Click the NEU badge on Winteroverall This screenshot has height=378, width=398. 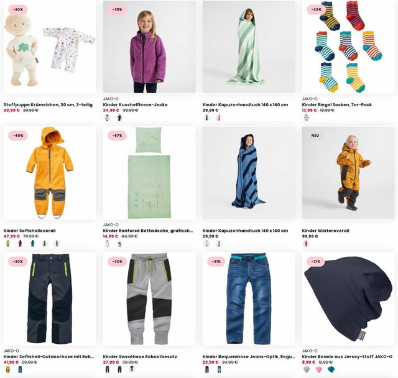(x=315, y=136)
